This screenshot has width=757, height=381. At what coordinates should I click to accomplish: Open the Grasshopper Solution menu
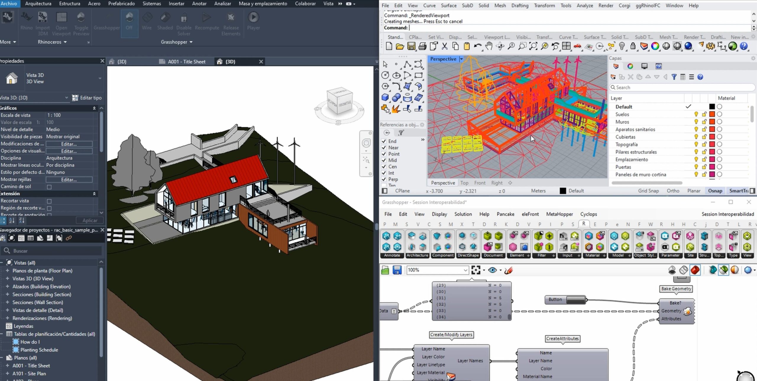click(x=463, y=214)
